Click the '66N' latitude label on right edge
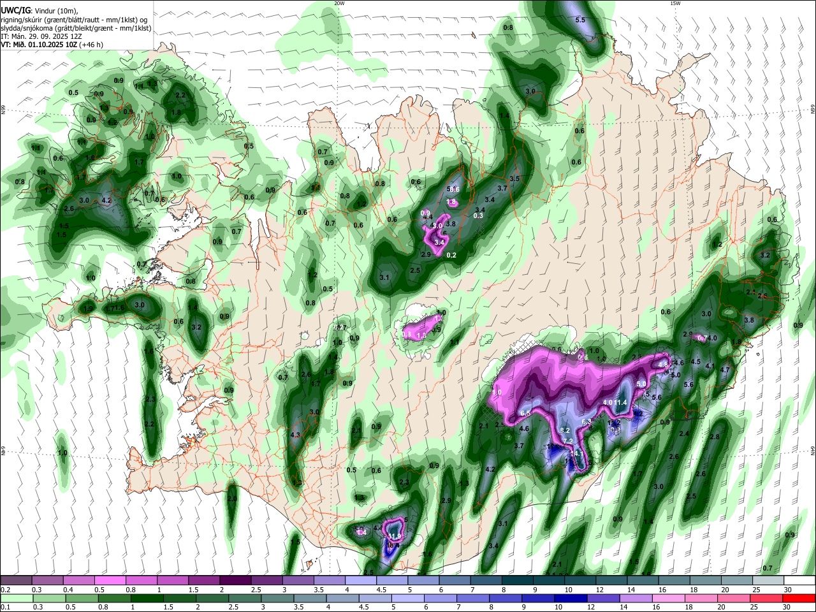Image resolution: width=816 pixels, height=612 pixels. point(813,110)
